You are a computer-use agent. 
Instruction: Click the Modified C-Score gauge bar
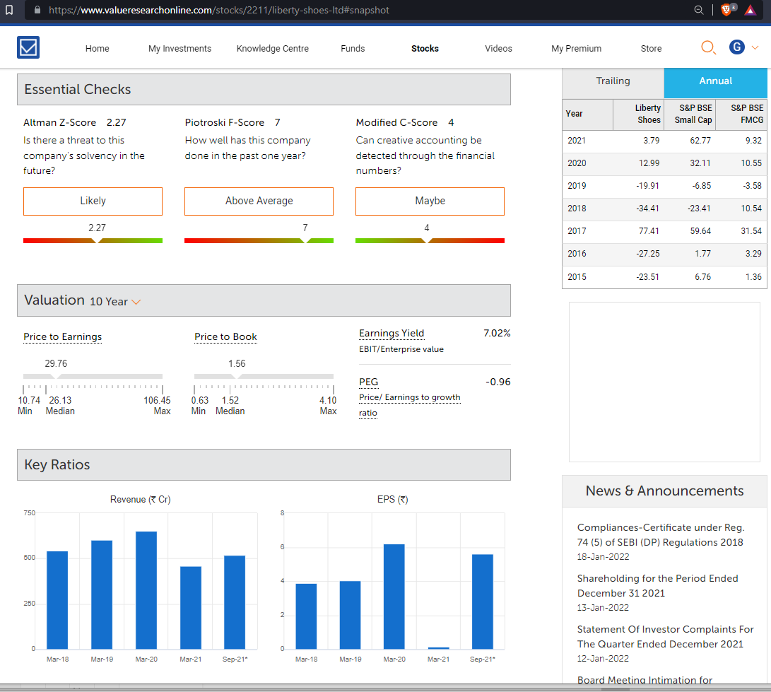(x=430, y=240)
